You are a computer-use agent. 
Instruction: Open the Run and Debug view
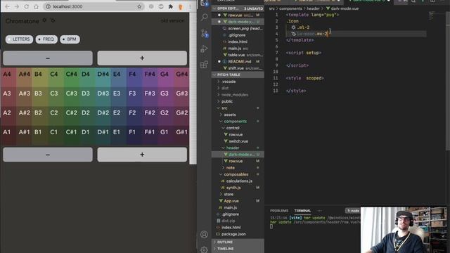pos(204,48)
